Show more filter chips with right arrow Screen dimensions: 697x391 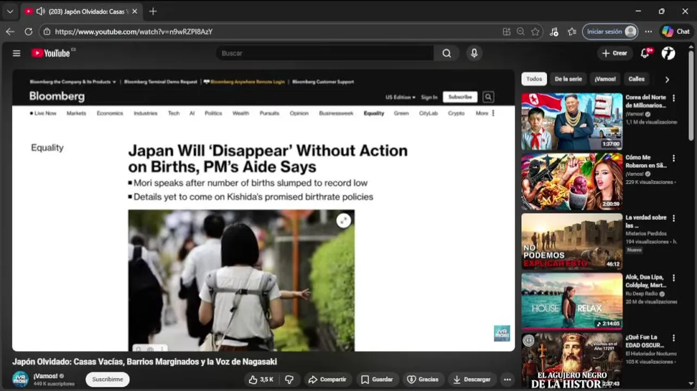coord(667,79)
